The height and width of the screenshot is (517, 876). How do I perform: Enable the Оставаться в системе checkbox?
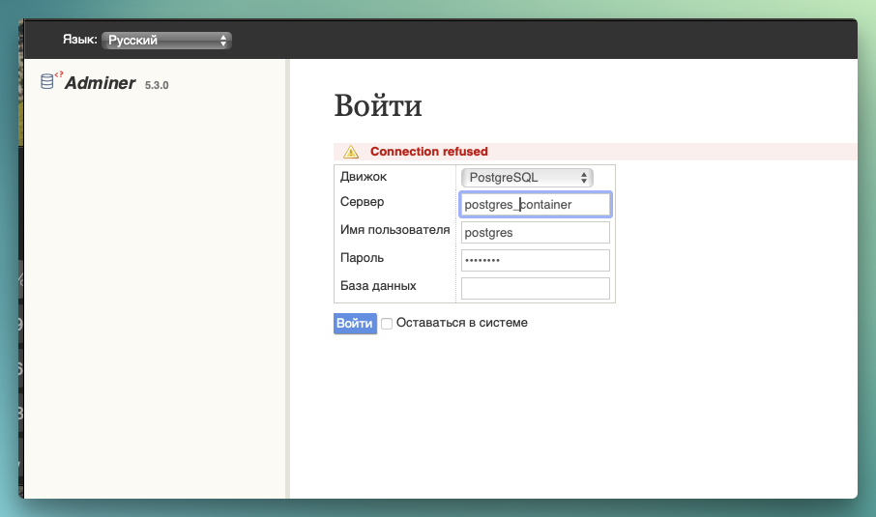click(387, 324)
